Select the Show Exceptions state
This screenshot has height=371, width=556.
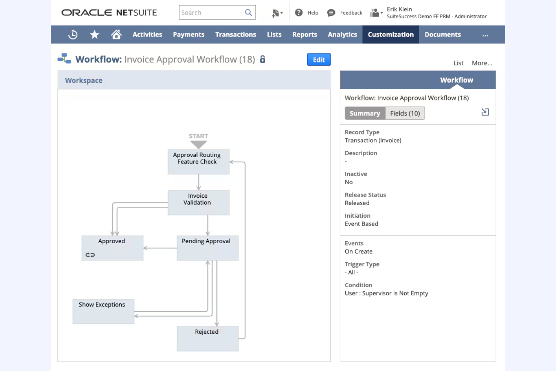103,311
